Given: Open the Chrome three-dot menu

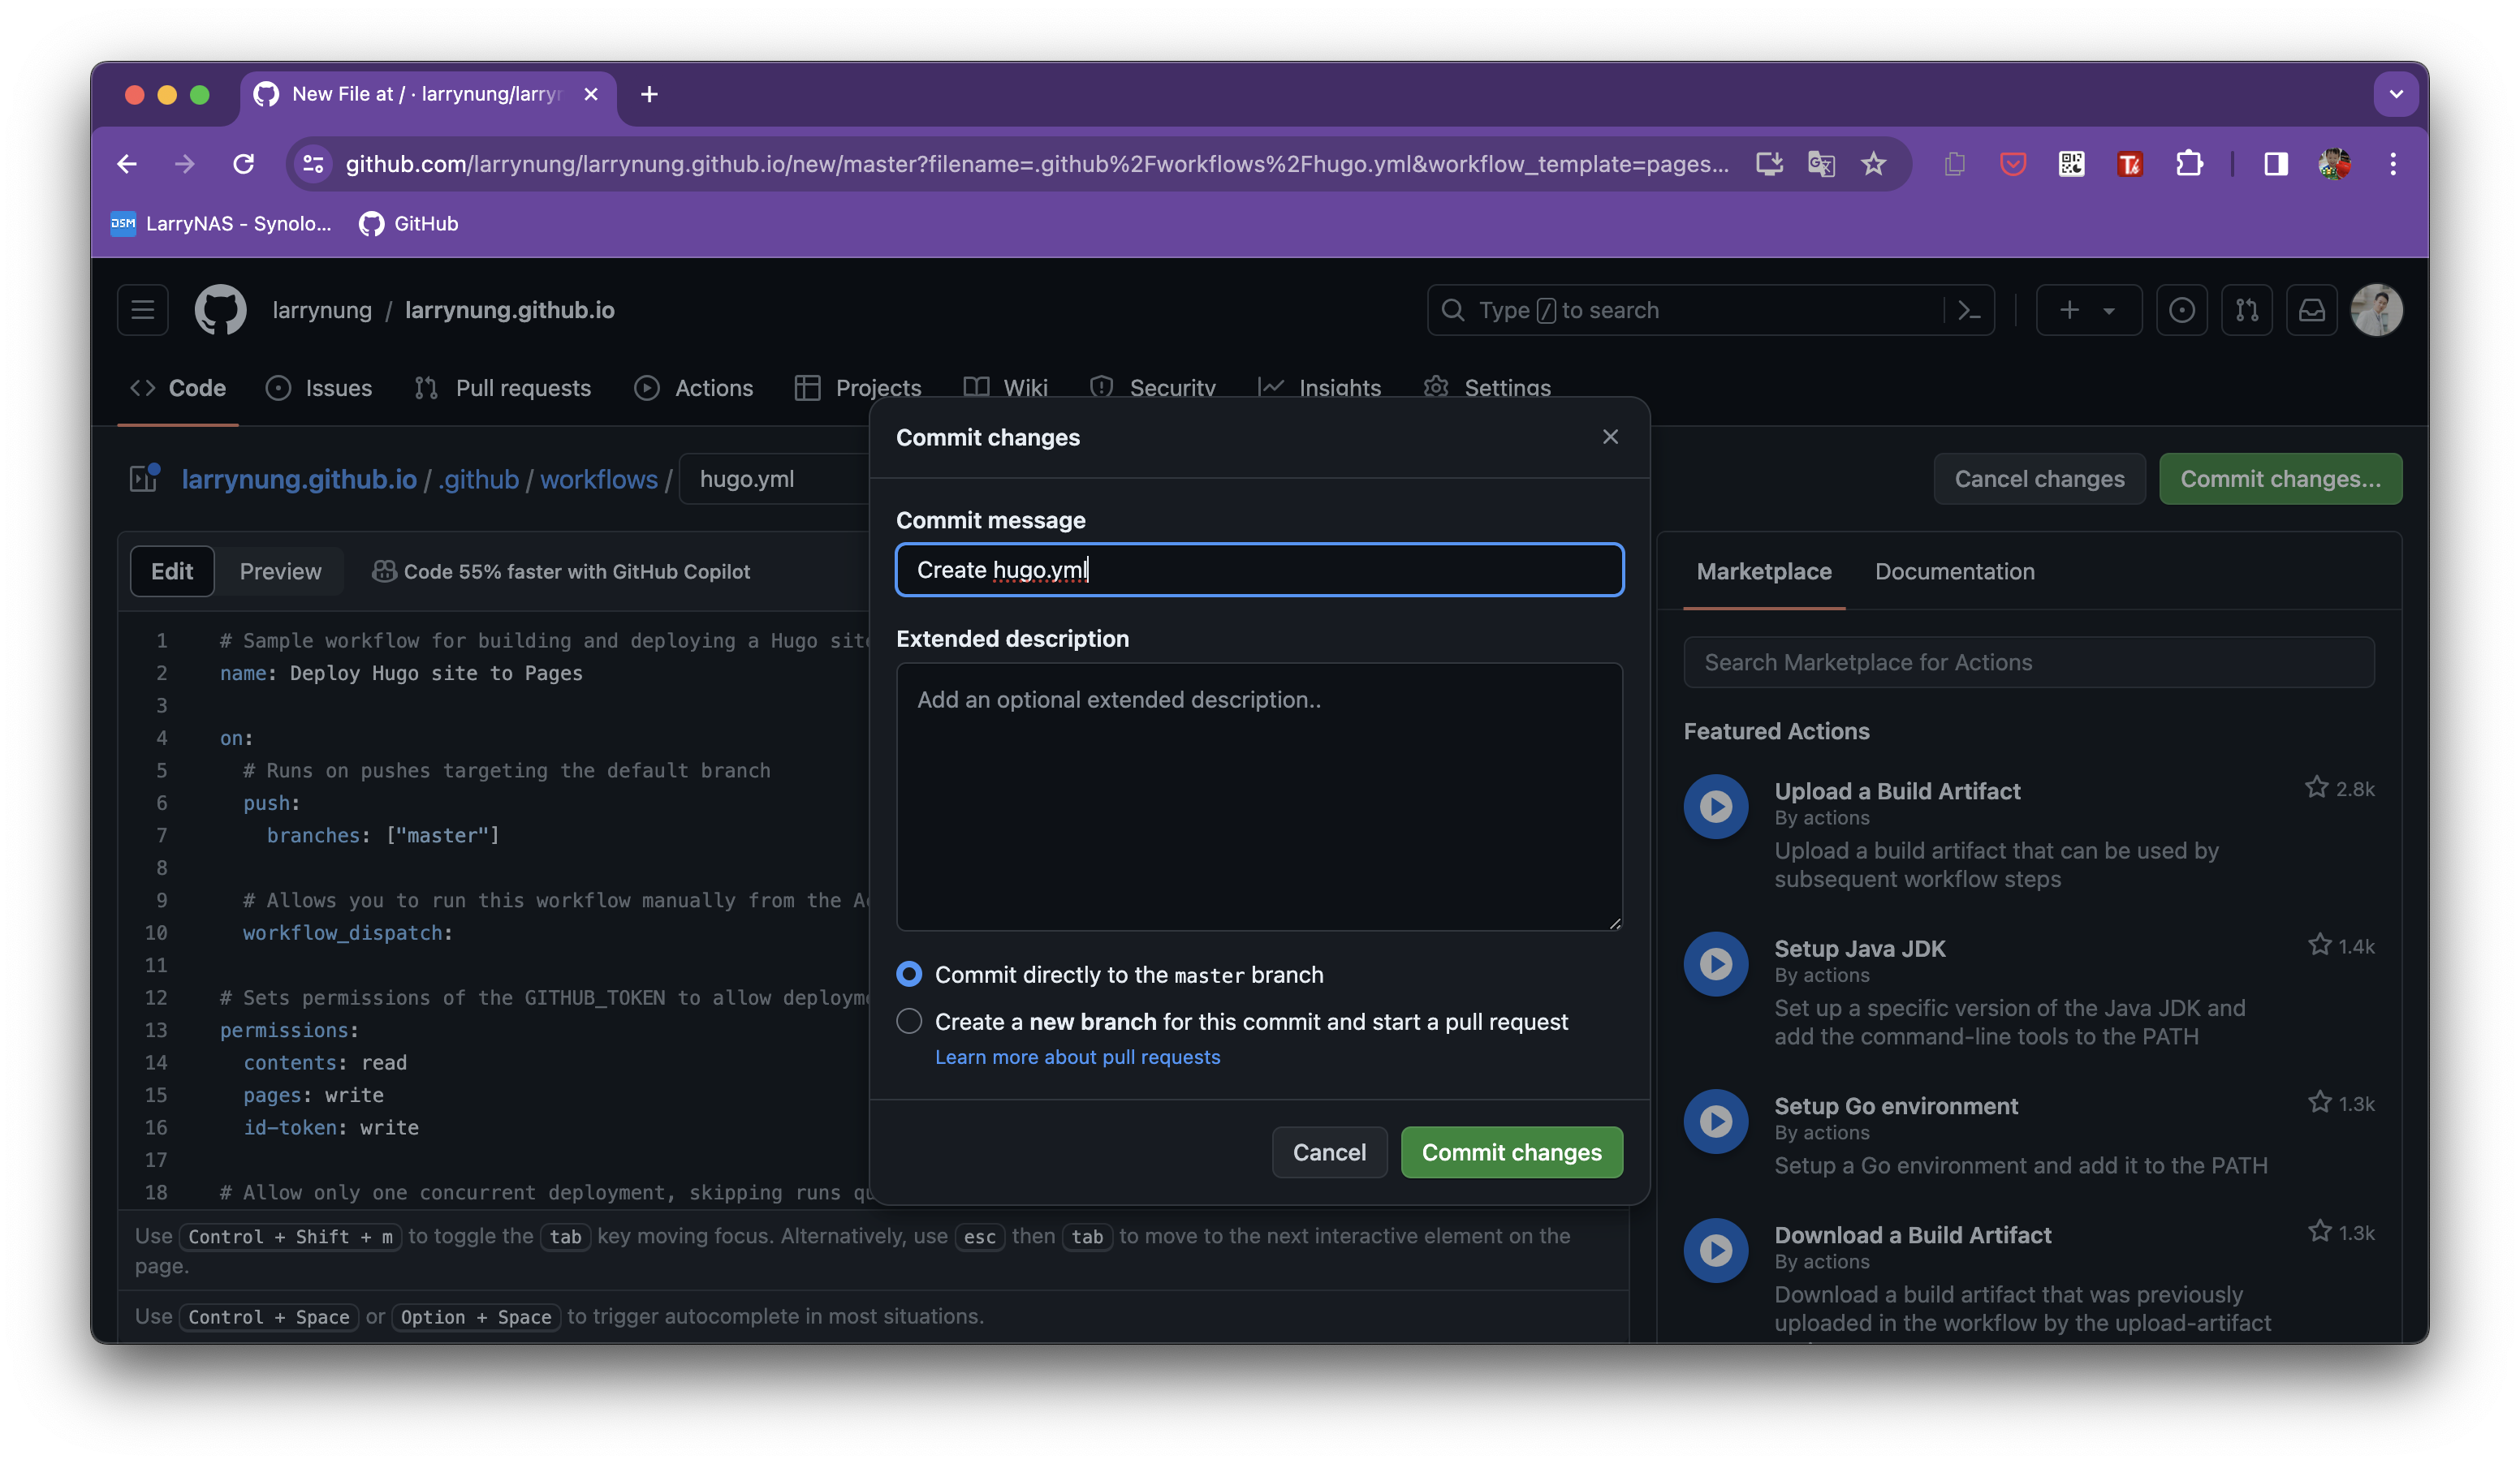Looking at the screenshot, I should pyautogui.click(x=2392, y=164).
